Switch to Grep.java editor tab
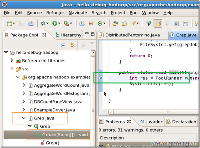This screenshot has width=200, height=148. click(184, 35)
